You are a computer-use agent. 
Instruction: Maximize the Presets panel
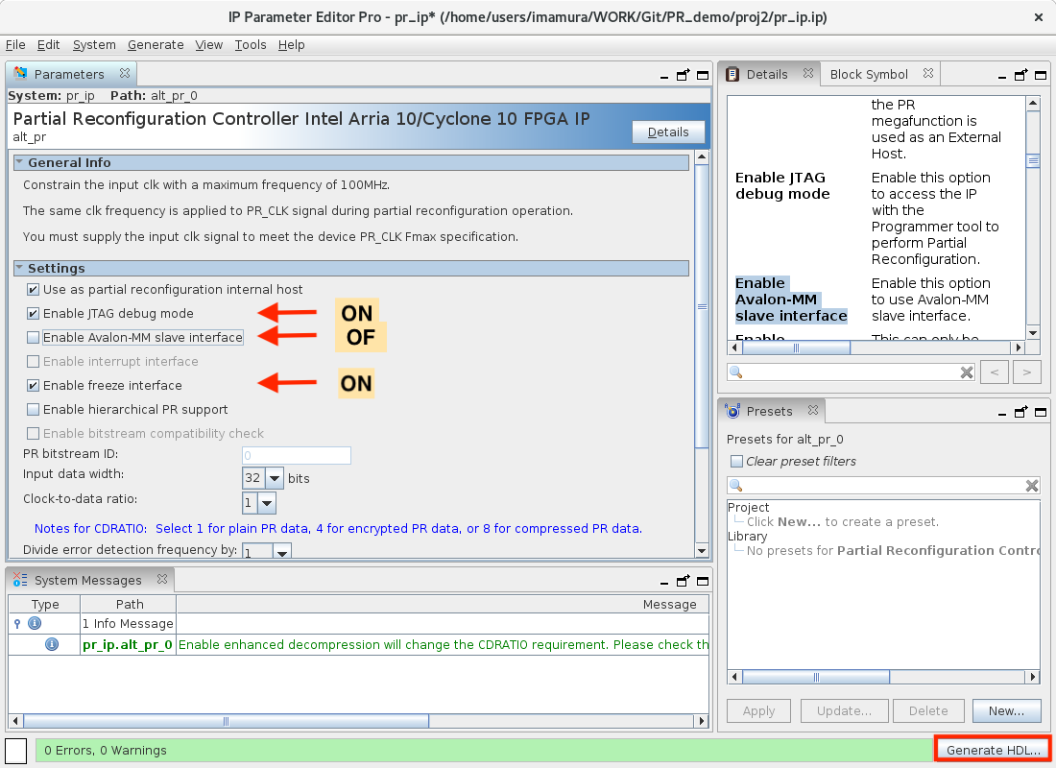pyautogui.click(x=1041, y=412)
